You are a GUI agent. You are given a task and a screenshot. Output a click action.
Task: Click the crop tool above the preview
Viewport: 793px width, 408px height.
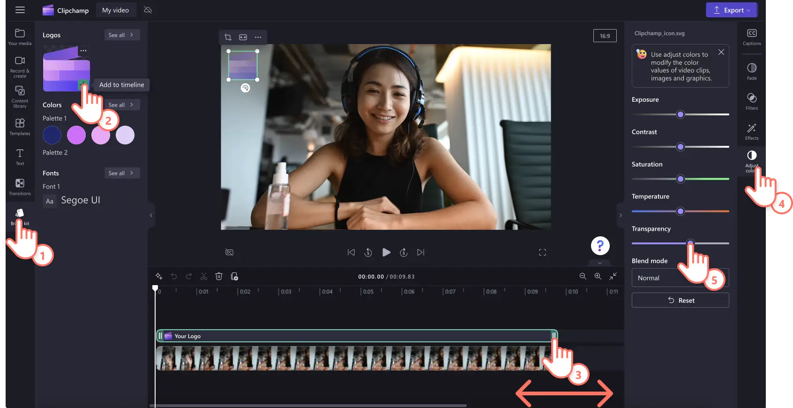coord(228,37)
